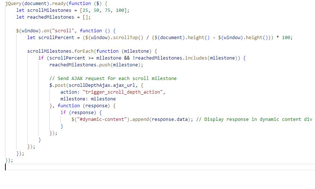
Task: Click the word jQuery on the first line
Action: tap(13, 4)
